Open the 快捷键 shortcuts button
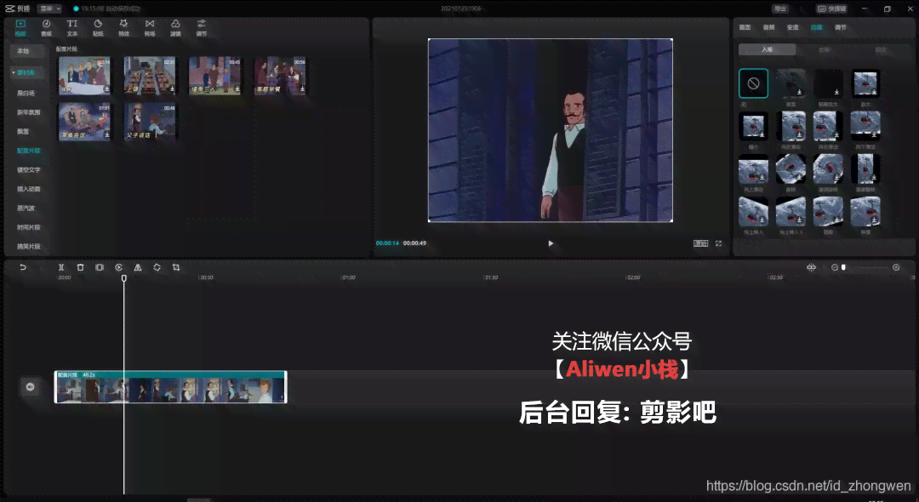 [x=831, y=9]
